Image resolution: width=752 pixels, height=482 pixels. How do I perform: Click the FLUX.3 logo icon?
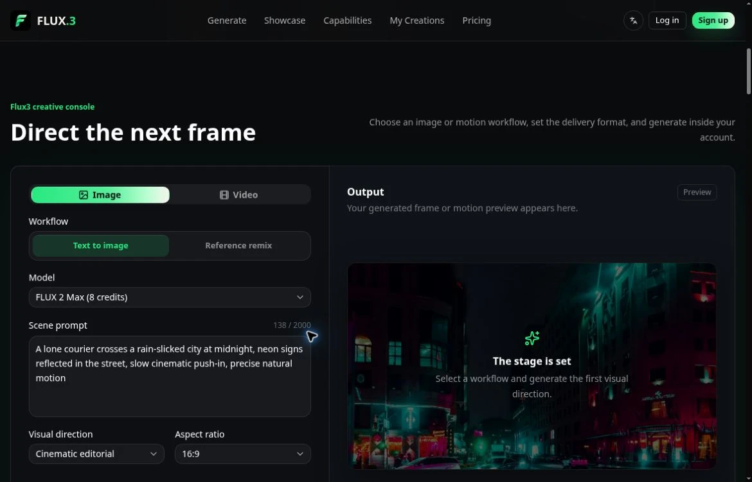20,21
